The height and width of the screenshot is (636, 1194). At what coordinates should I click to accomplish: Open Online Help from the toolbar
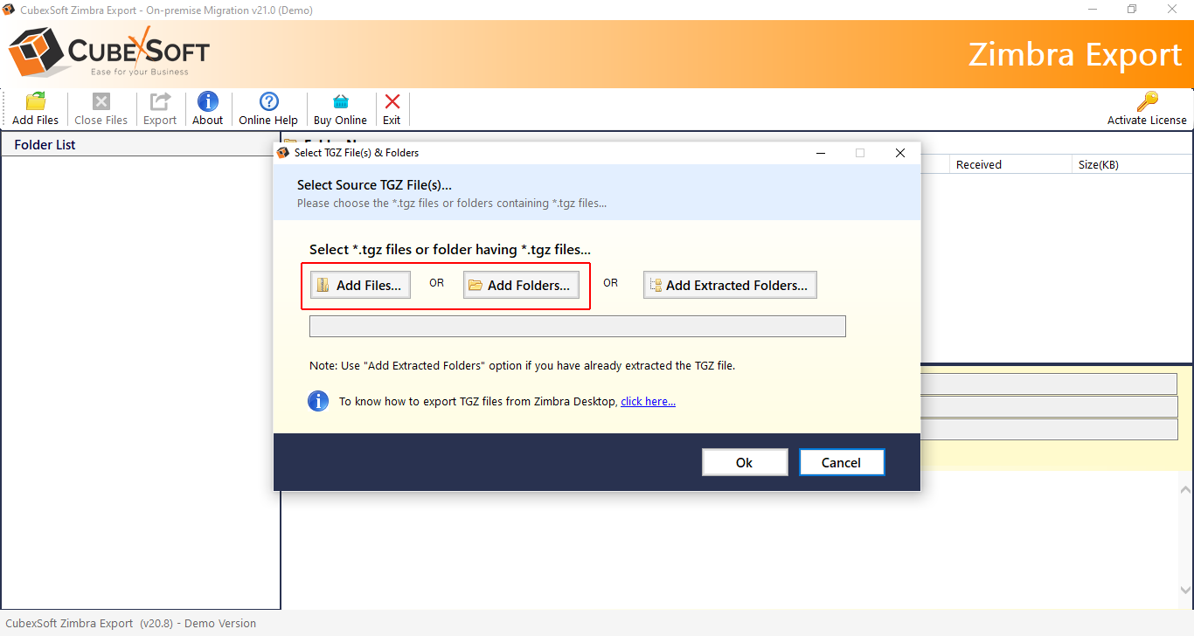pyautogui.click(x=268, y=101)
